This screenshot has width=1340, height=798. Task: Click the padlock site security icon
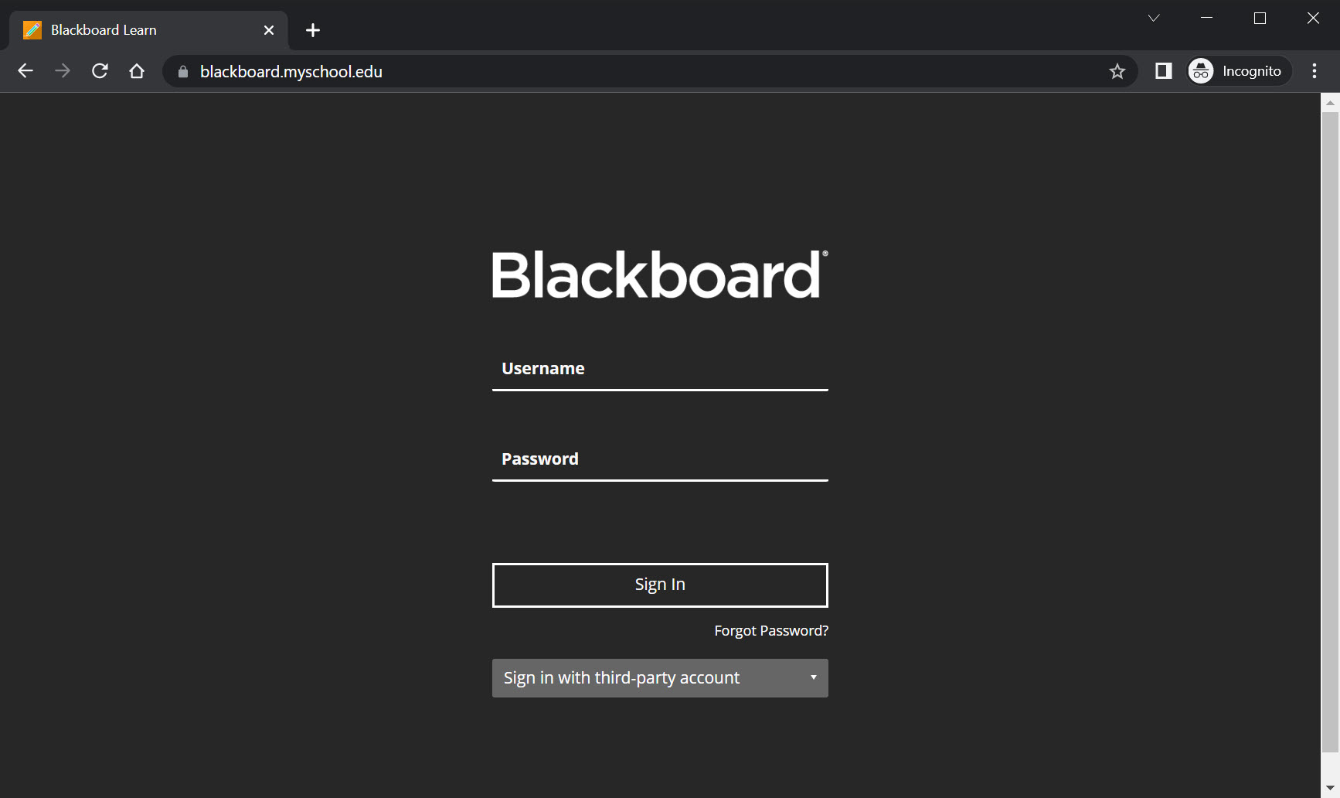click(182, 71)
